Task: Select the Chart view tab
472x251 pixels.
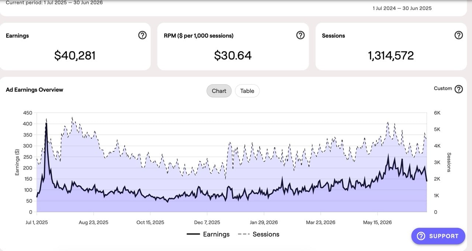Action: pos(219,91)
